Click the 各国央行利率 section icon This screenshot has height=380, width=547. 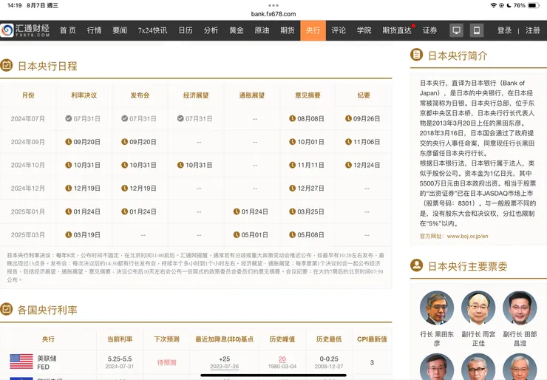(x=6, y=309)
